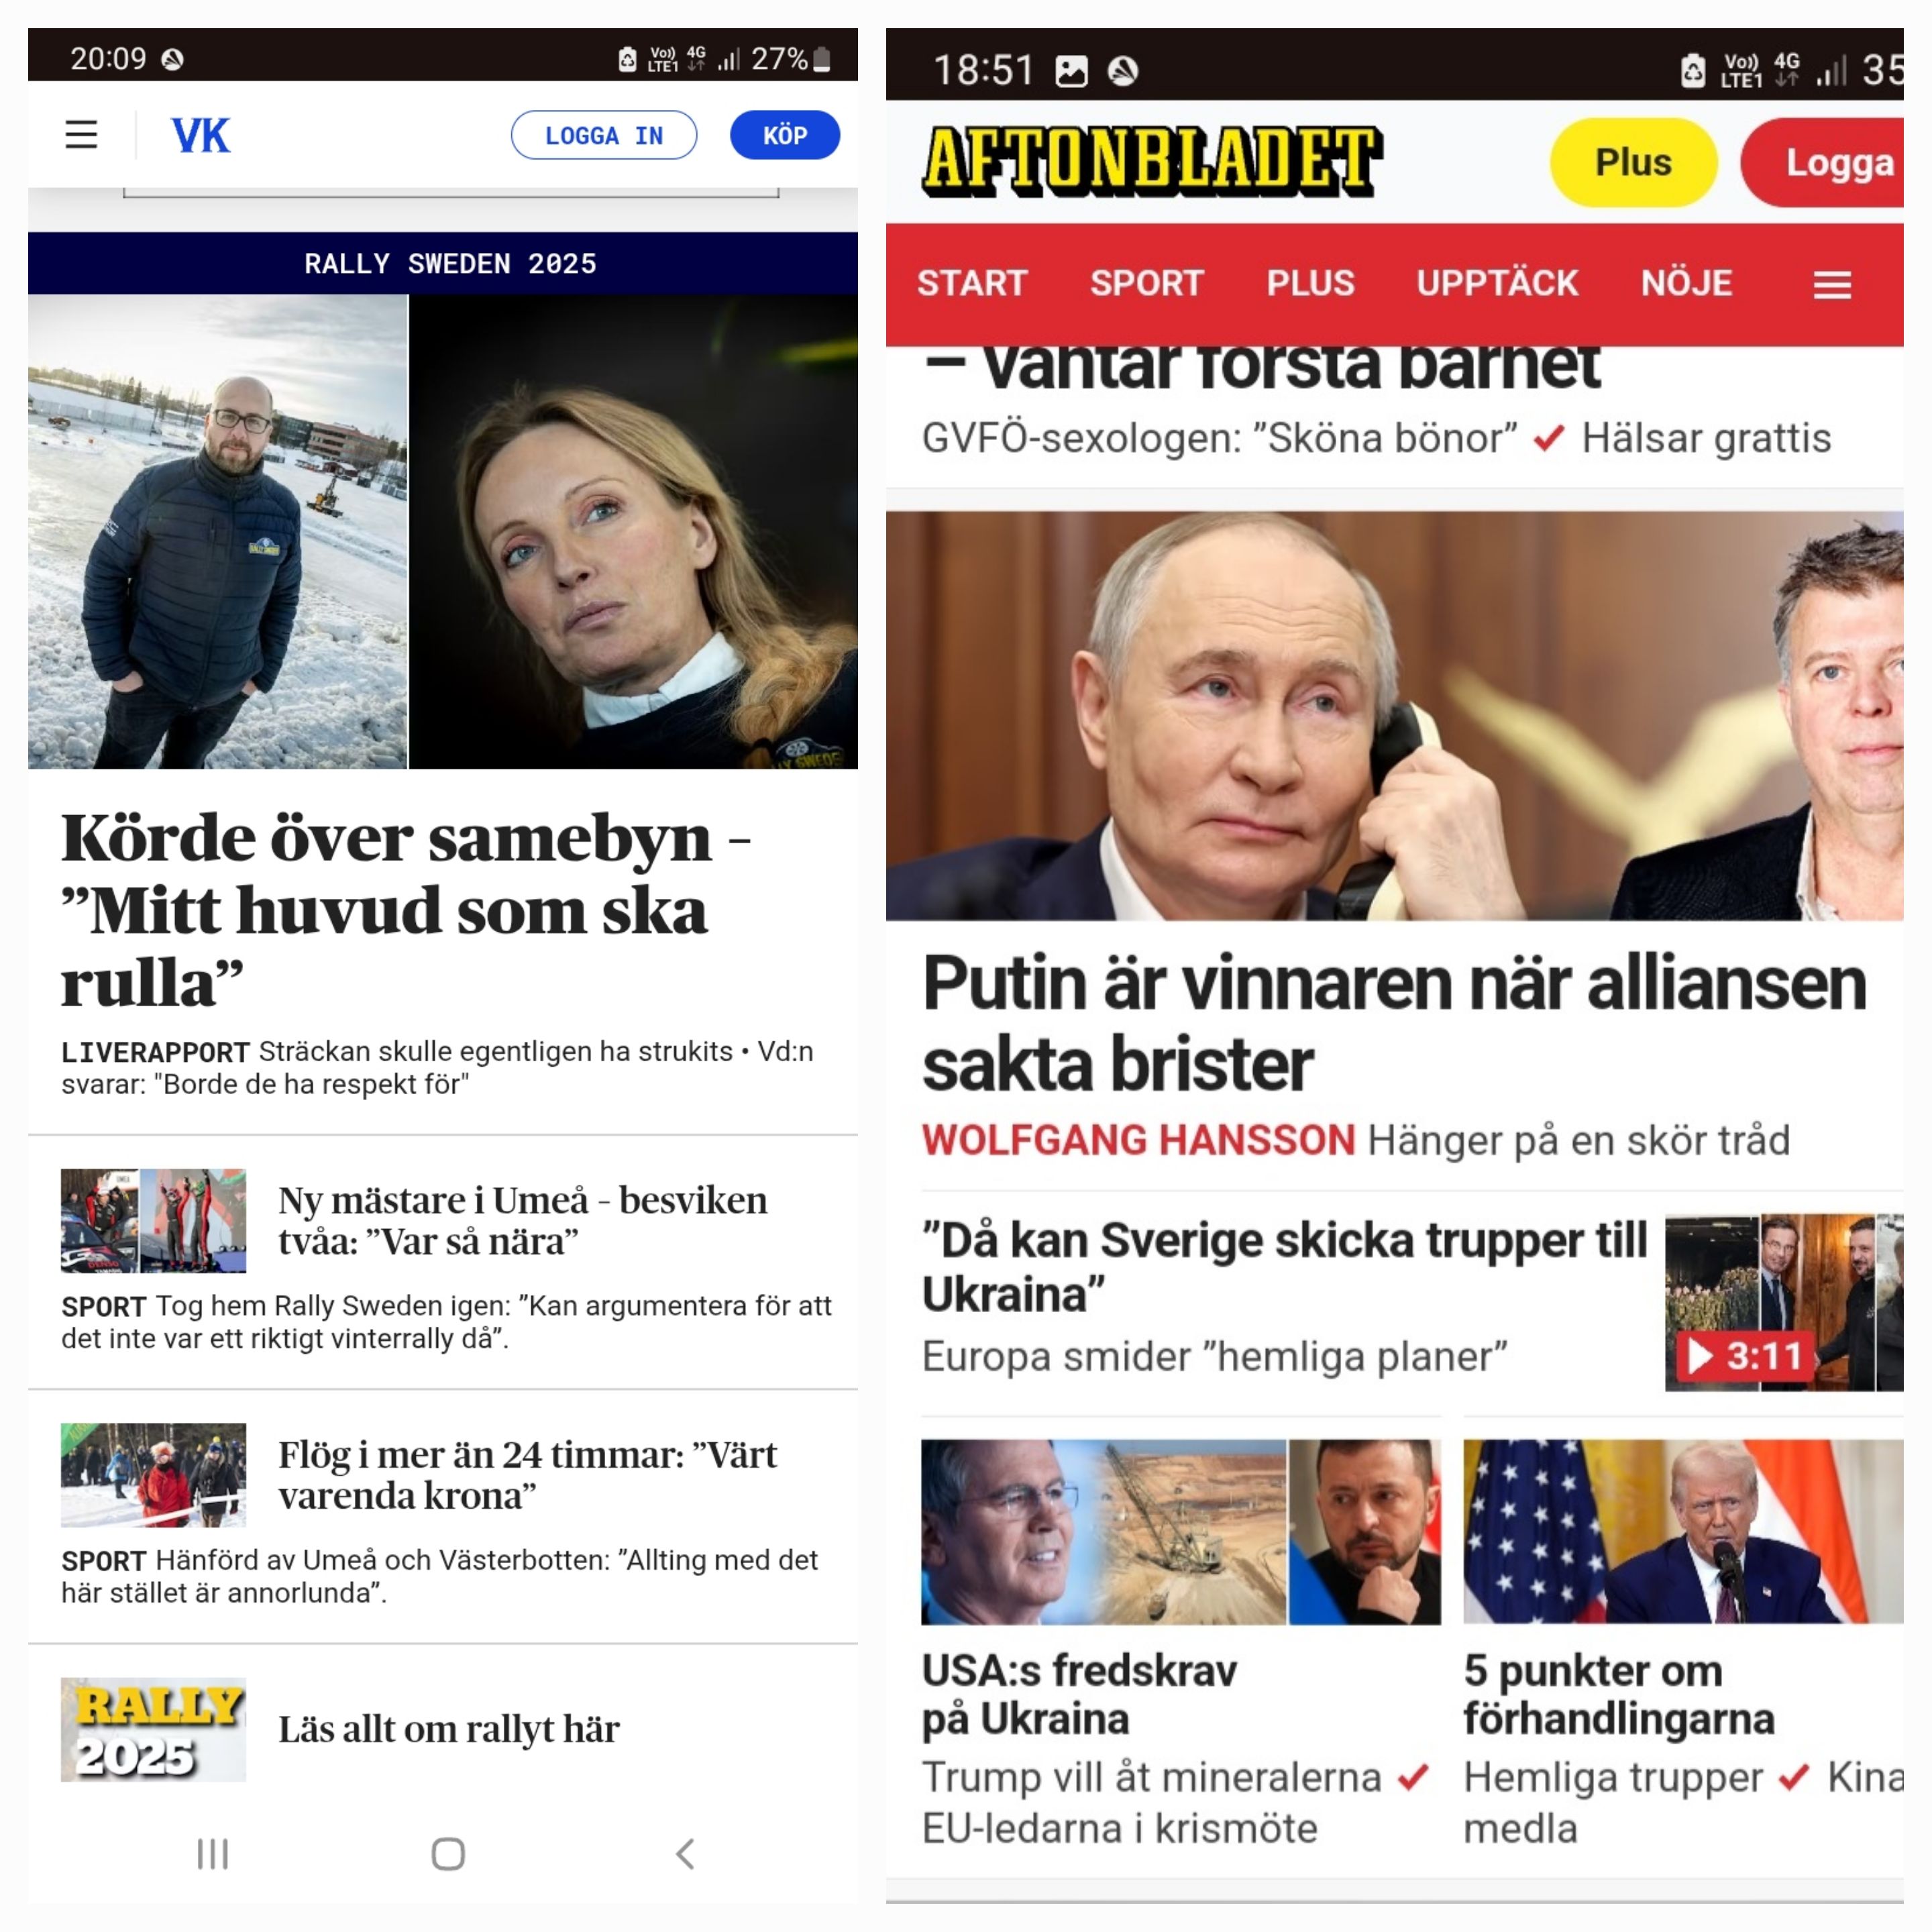Click the LOGGA IN button
This screenshot has height=1932, width=1932.
(604, 135)
